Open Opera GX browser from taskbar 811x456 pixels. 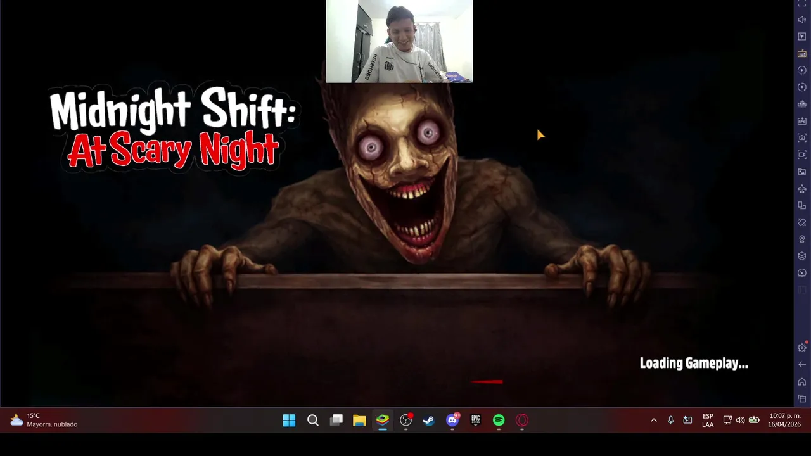tap(522, 421)
